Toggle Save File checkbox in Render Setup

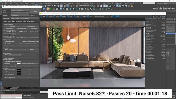[30, 15]
